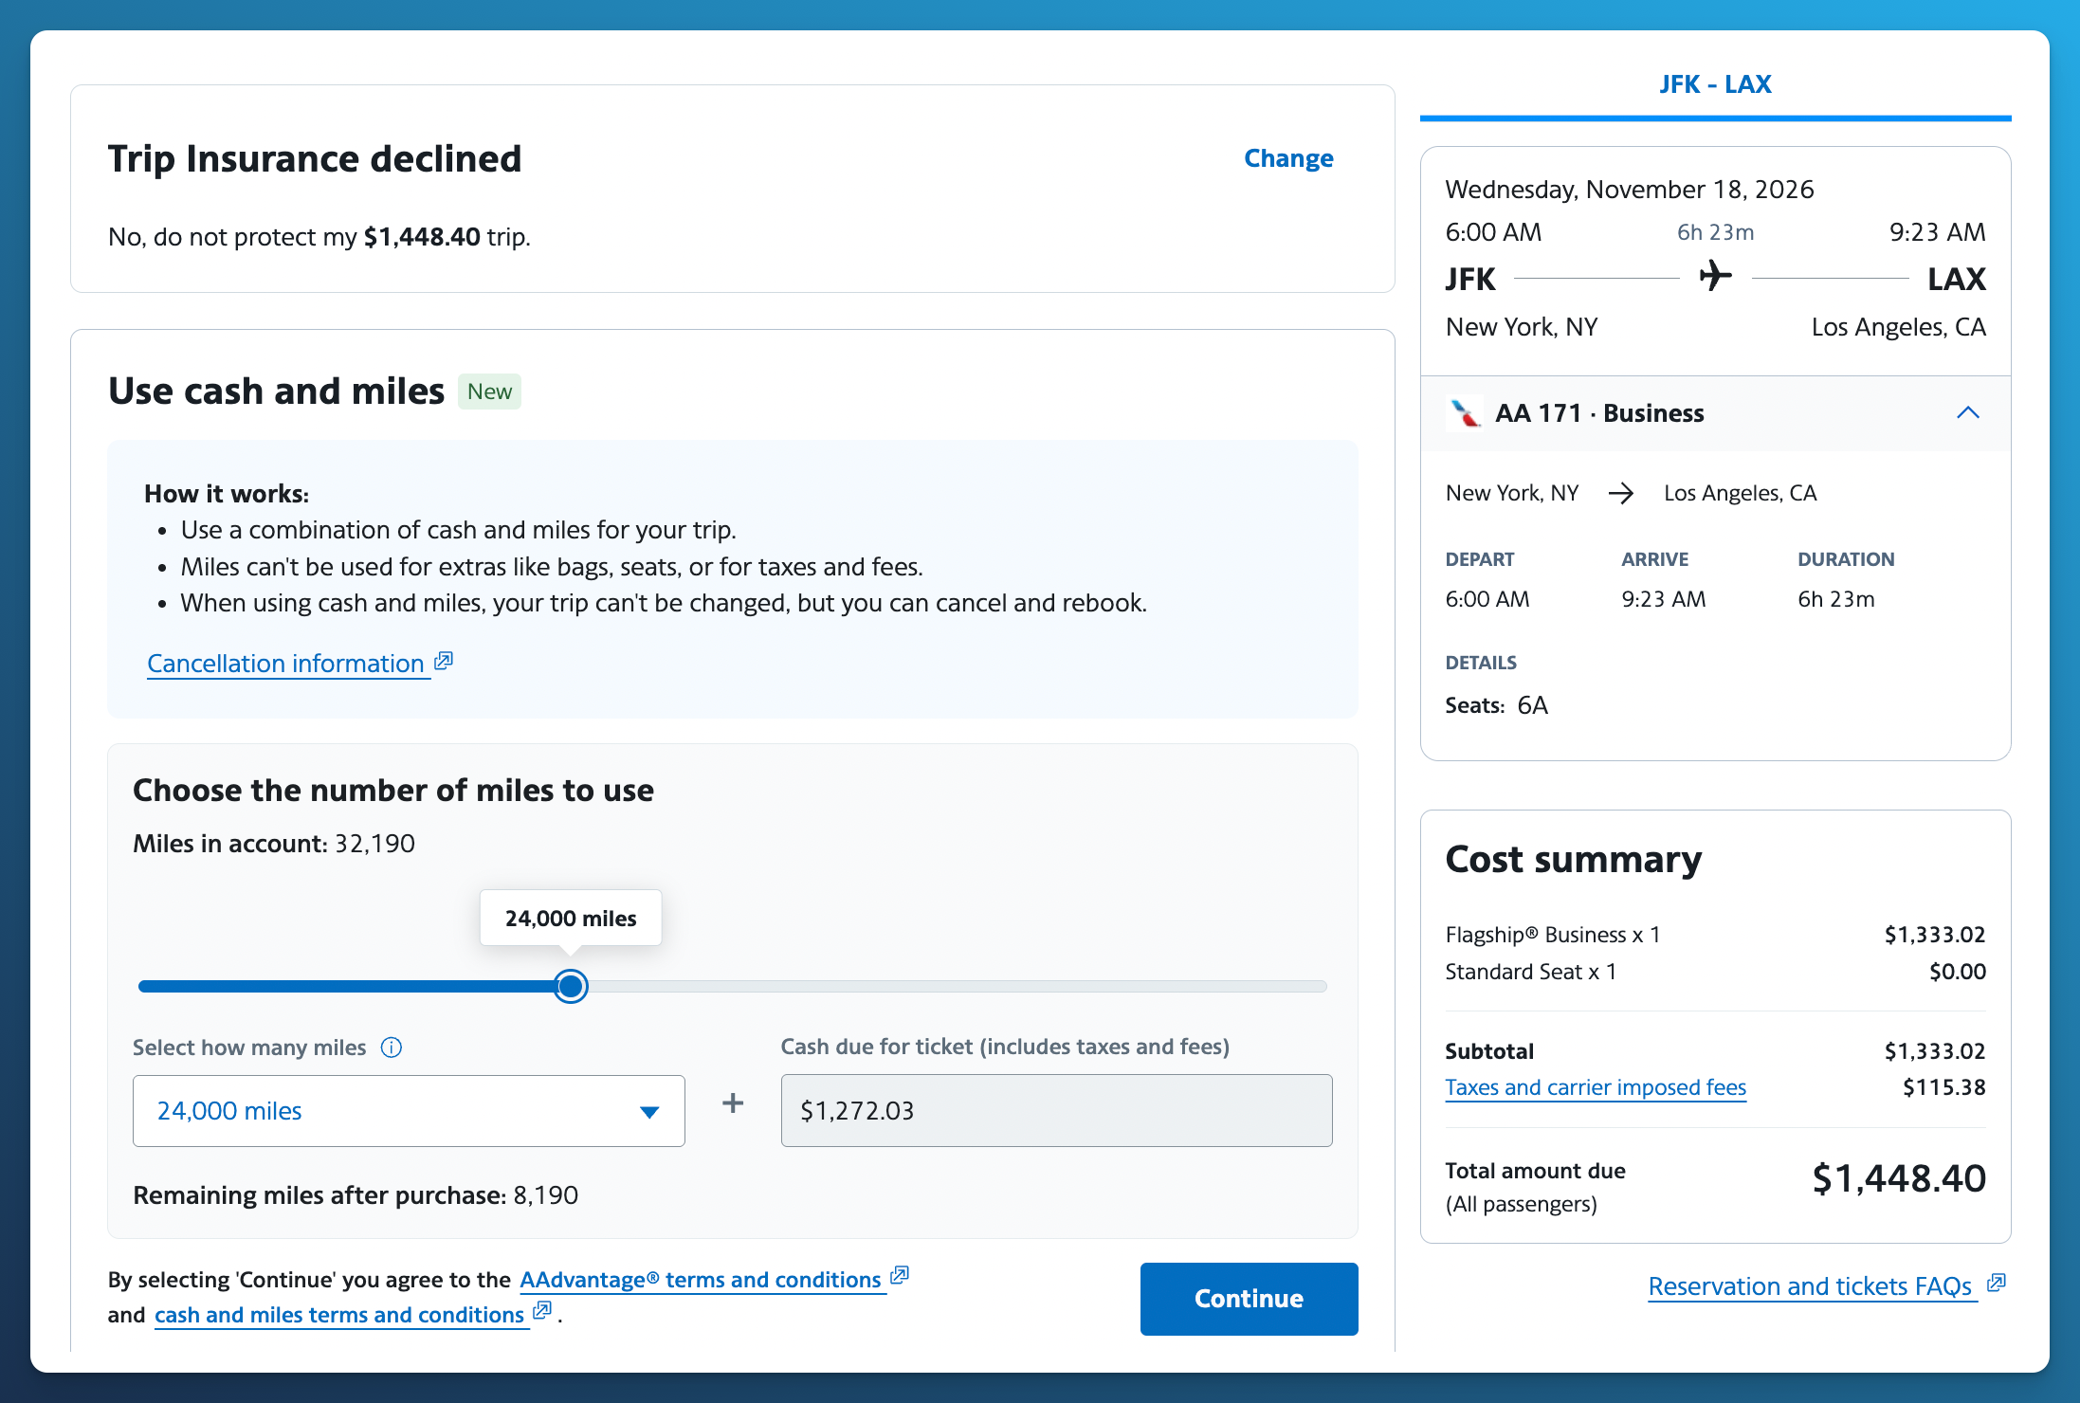Image resolution: width=2080 pixels, height=1403 pixels.
Task: Click external-link icon after cash and miles terms
Action: pos(542,1311)
